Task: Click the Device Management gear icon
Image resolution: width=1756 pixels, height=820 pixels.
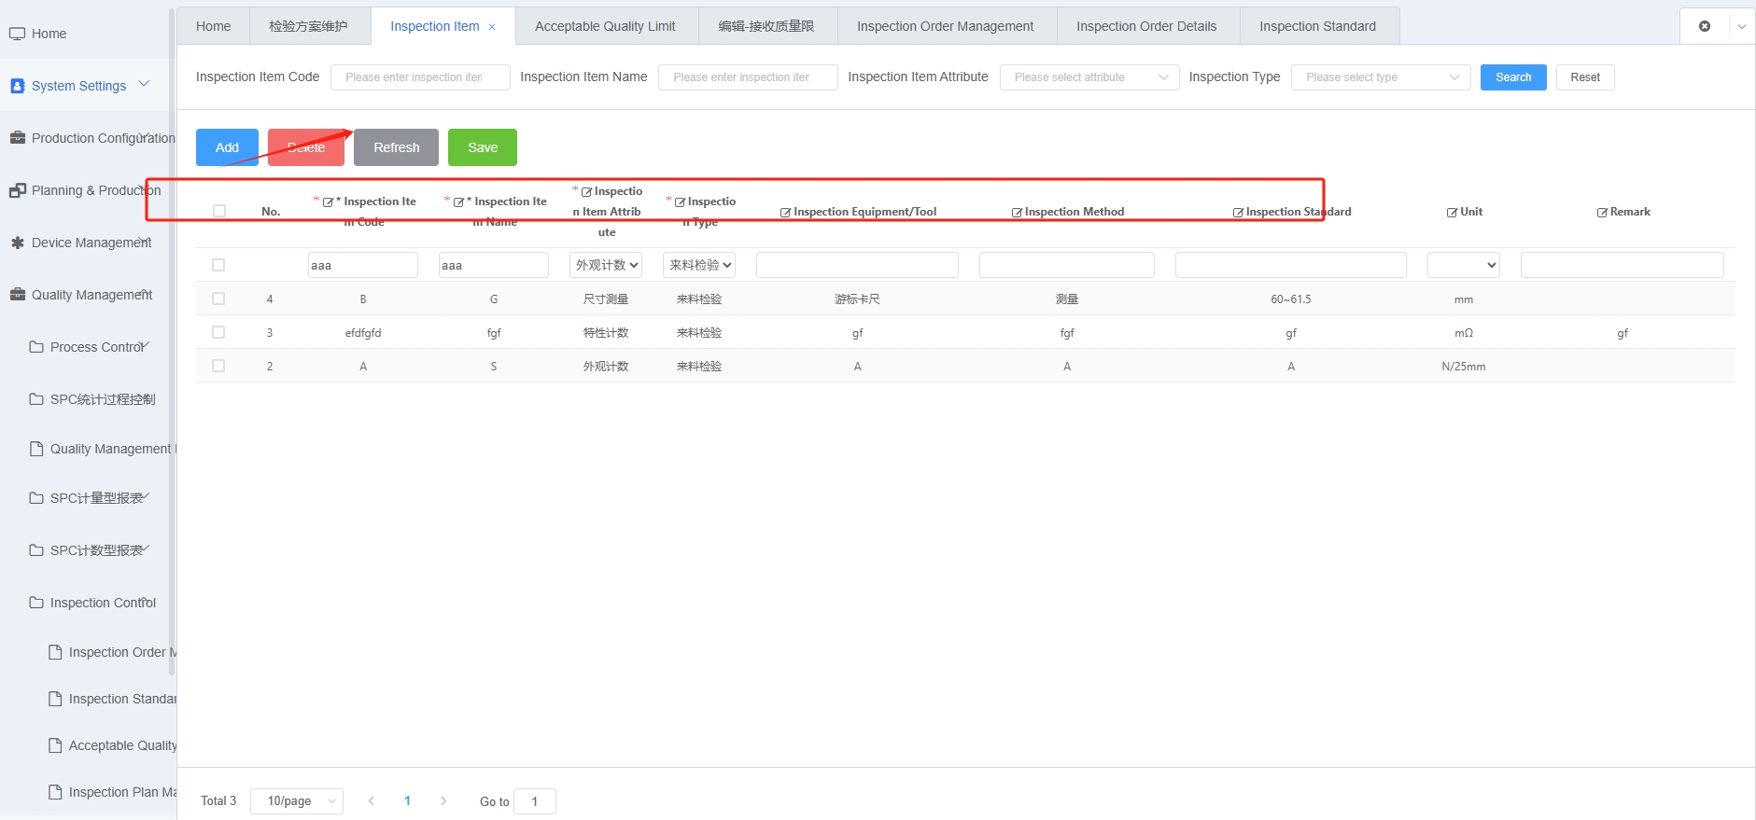Action: (x=17, y=243)
